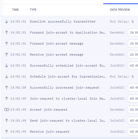138x139 pixels.
Task: Click the downlink arrow icon for 'Downlink successfully transmitted'
Action: tap(7, 21)
